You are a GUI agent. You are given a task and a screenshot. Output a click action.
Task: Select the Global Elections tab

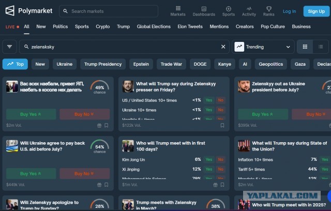pyautogui.click(x=154, y=26)
